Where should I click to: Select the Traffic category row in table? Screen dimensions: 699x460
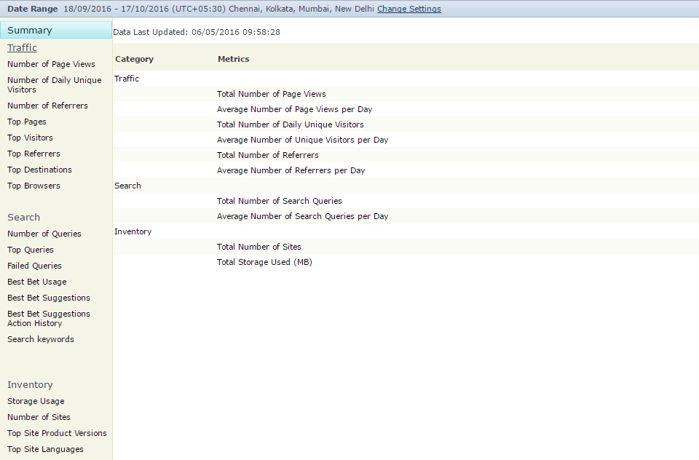[x=406, y=79]
